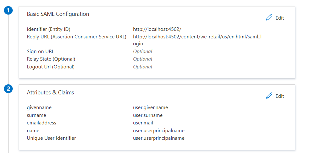Click the Logout Url (Optional) label
Viewport: 310px width, 153px height.
[51, 67]
